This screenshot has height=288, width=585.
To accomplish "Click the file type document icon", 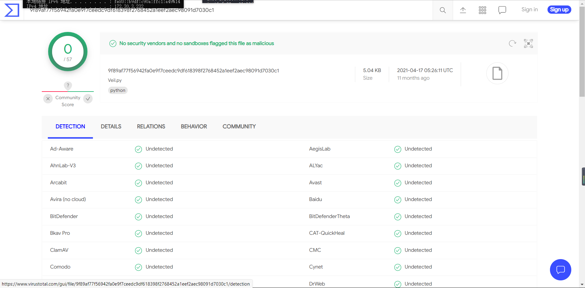I will pyautogui.click(x=497, y=73).
